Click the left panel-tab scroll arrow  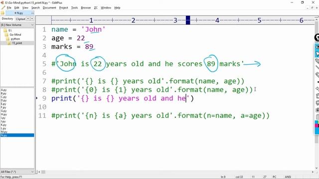28,19
